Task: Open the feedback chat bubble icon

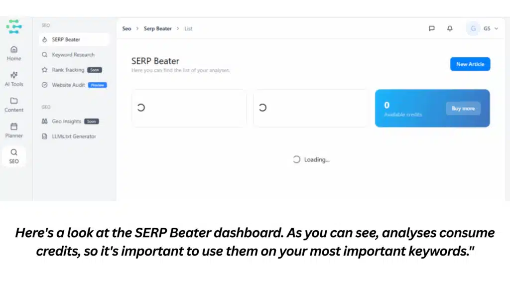Action: tap(431, 28)
